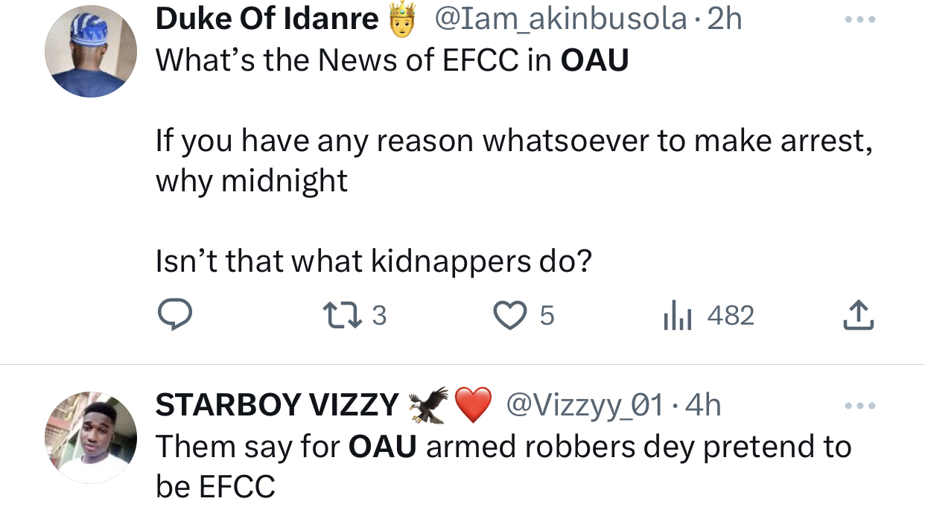Open the tweet text about kidnappers
925x513 pixels.
(x=372, y=261)
